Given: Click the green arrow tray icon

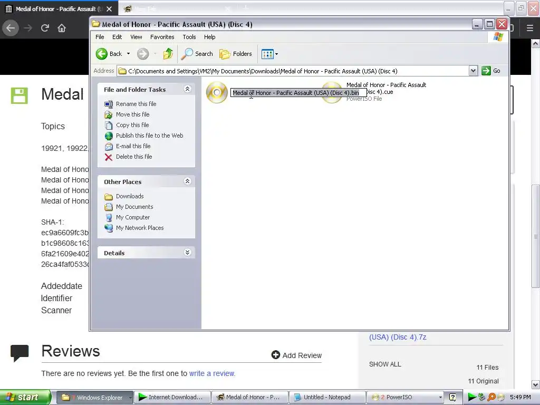Looking at the screenshot, I should click(472, 397).
